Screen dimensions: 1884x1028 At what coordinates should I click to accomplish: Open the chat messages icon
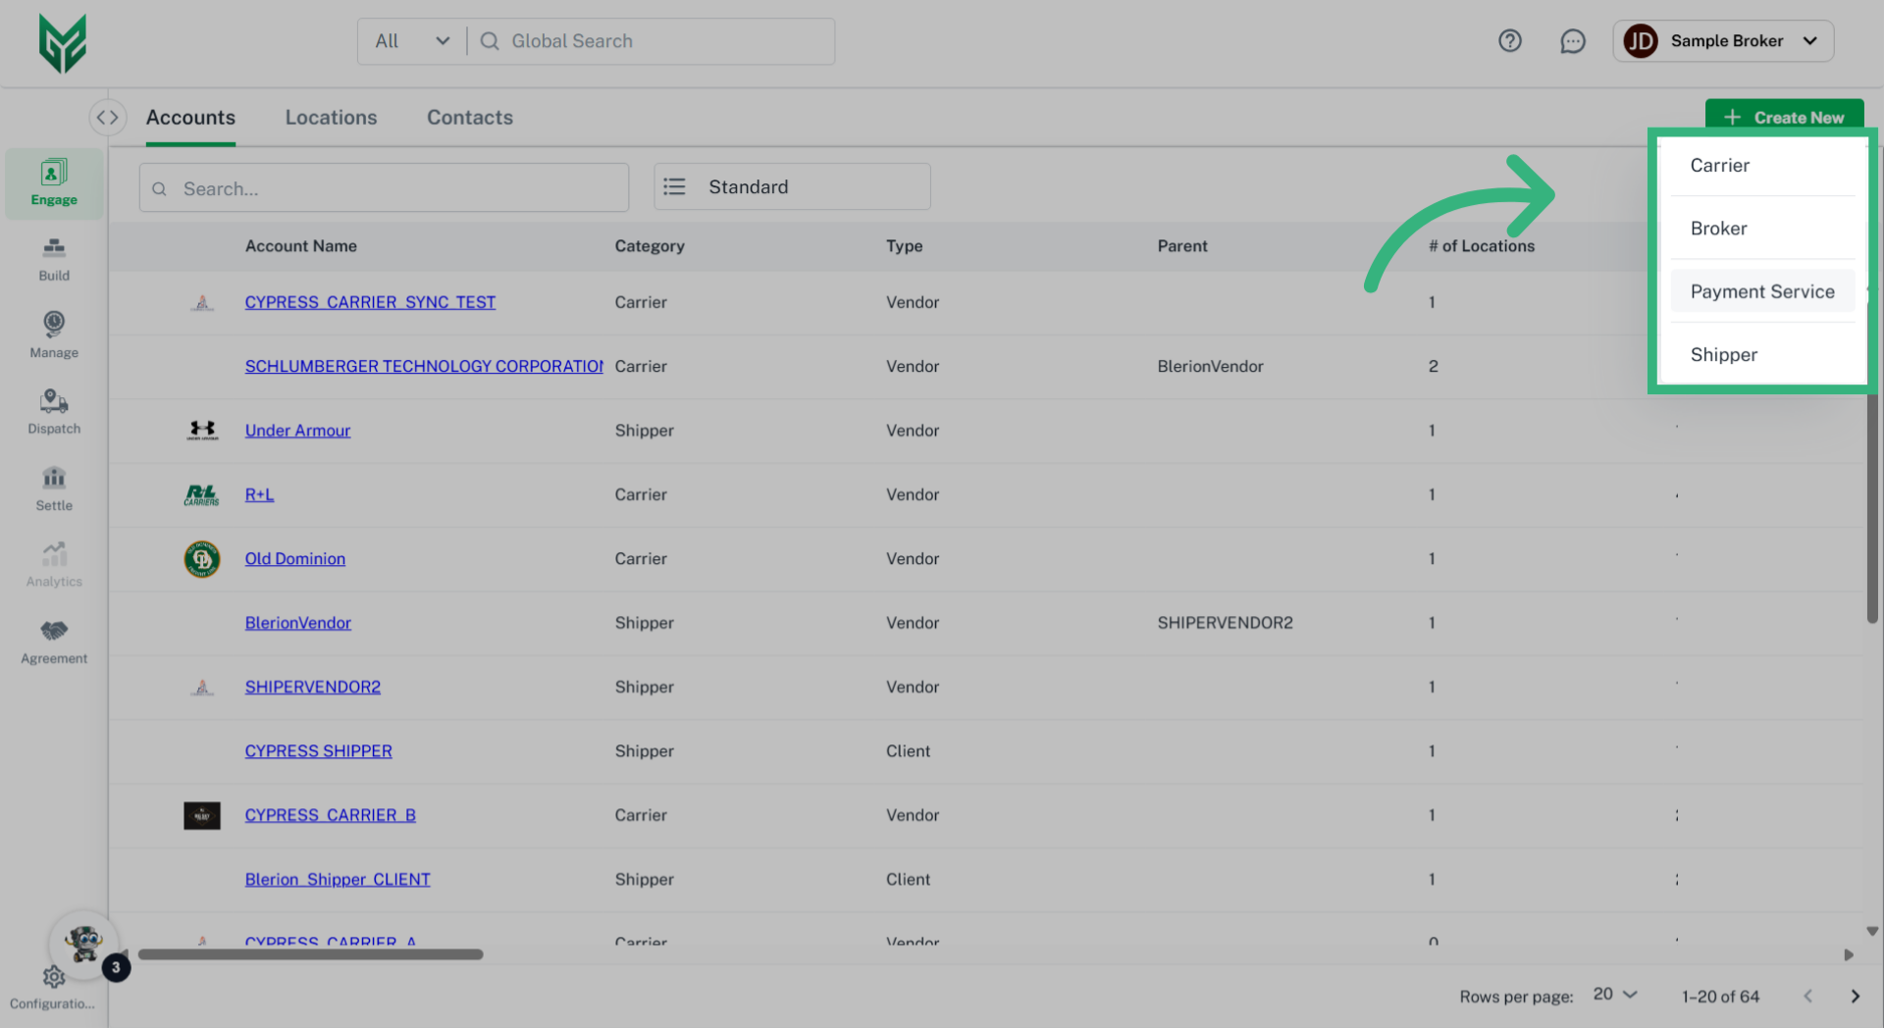coord(1572,41)
